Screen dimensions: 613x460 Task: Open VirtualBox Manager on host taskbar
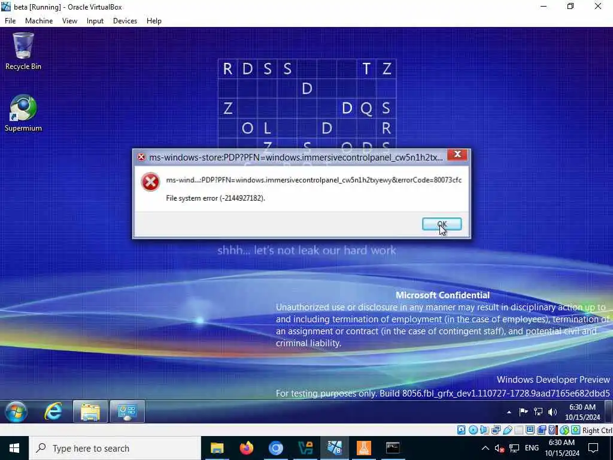pos(305,448)
